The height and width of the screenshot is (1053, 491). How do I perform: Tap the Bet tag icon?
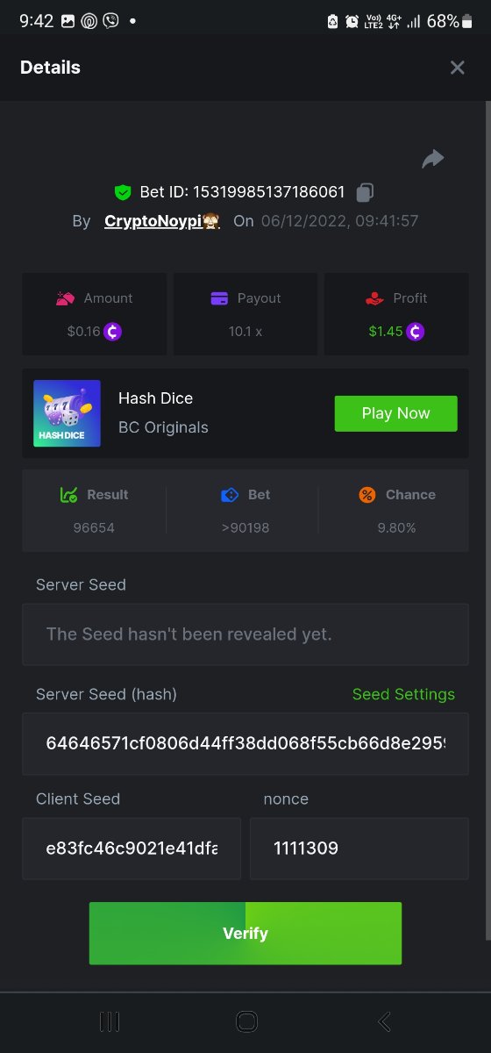230,495
